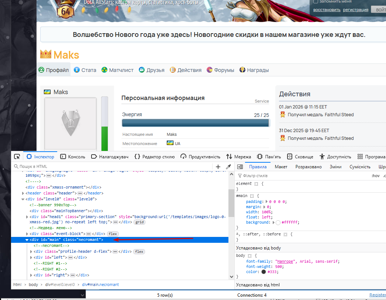The width and height of the screenshot is (386, 300).
Task: Click the регистрация link
Action: click(355, 10)
